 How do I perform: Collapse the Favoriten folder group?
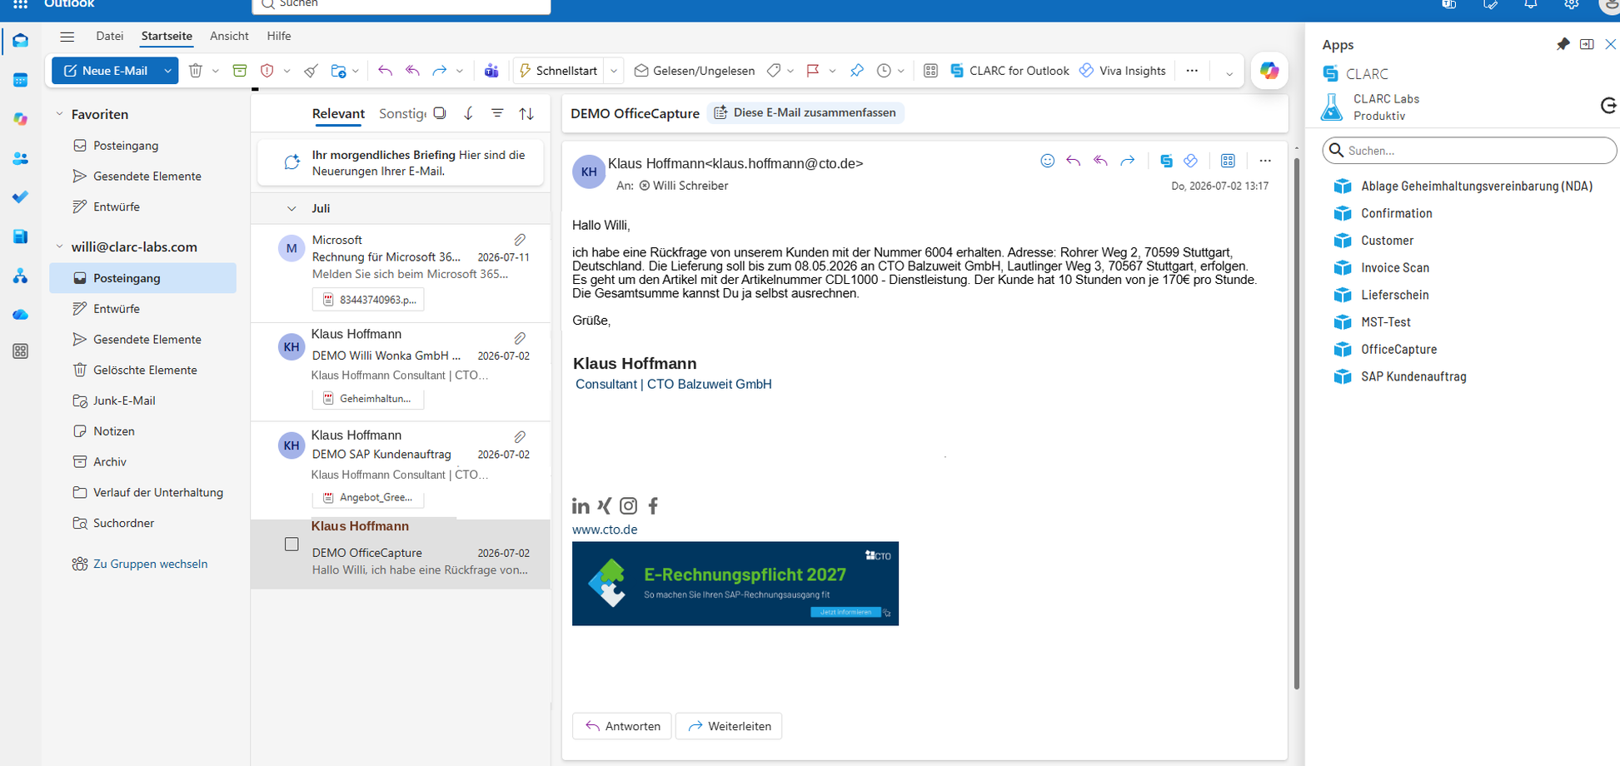pyautogui.click(x=59, y=114)
